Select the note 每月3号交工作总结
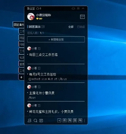The width and height of the screenshot is (126, 134). click(43, 74)
